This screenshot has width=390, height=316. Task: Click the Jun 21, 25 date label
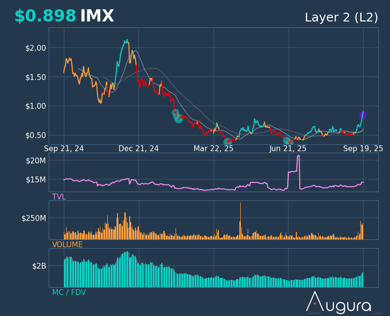[288, 149]
